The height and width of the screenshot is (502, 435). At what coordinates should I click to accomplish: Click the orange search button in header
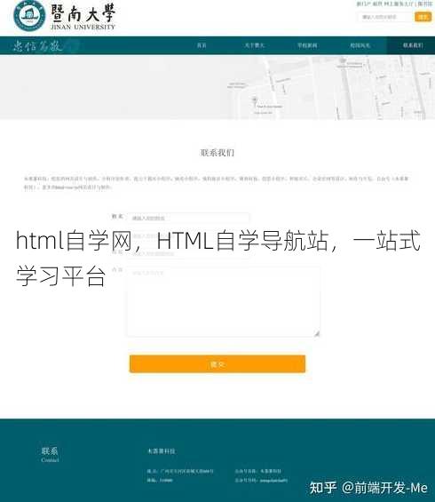[423, 17]
